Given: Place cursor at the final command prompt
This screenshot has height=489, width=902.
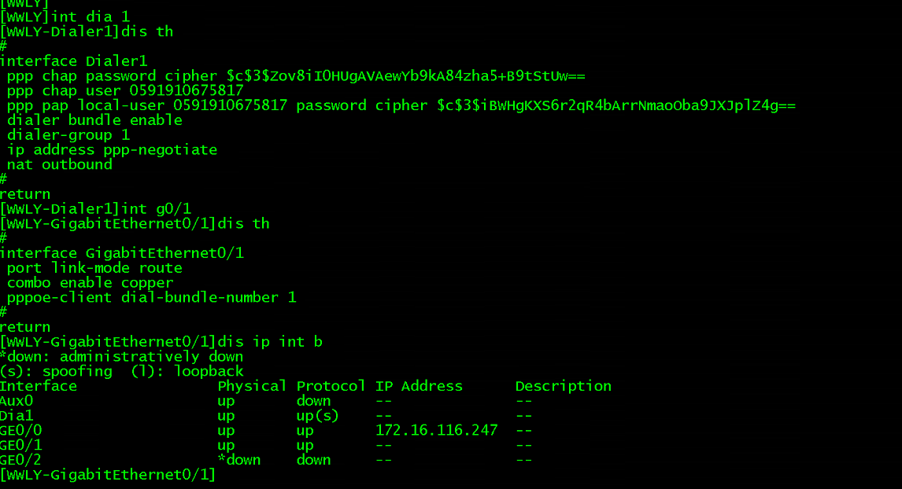Looking at the screenshot, I should 219,475.
